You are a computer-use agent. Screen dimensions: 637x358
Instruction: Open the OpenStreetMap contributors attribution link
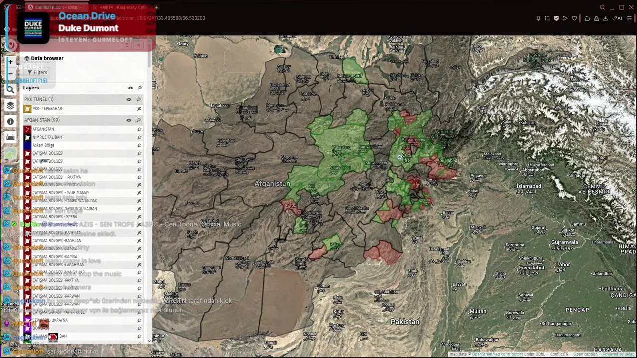click(497, 354)
